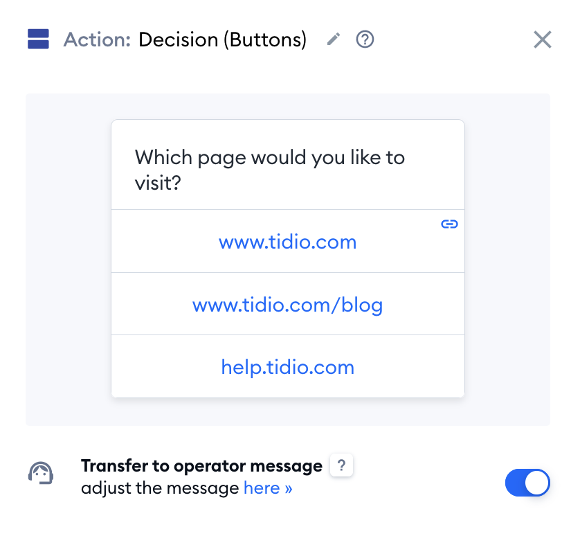Close the Decision (Buttons) panel
This screenshot has height=536, width=580.
pos(542,39)
